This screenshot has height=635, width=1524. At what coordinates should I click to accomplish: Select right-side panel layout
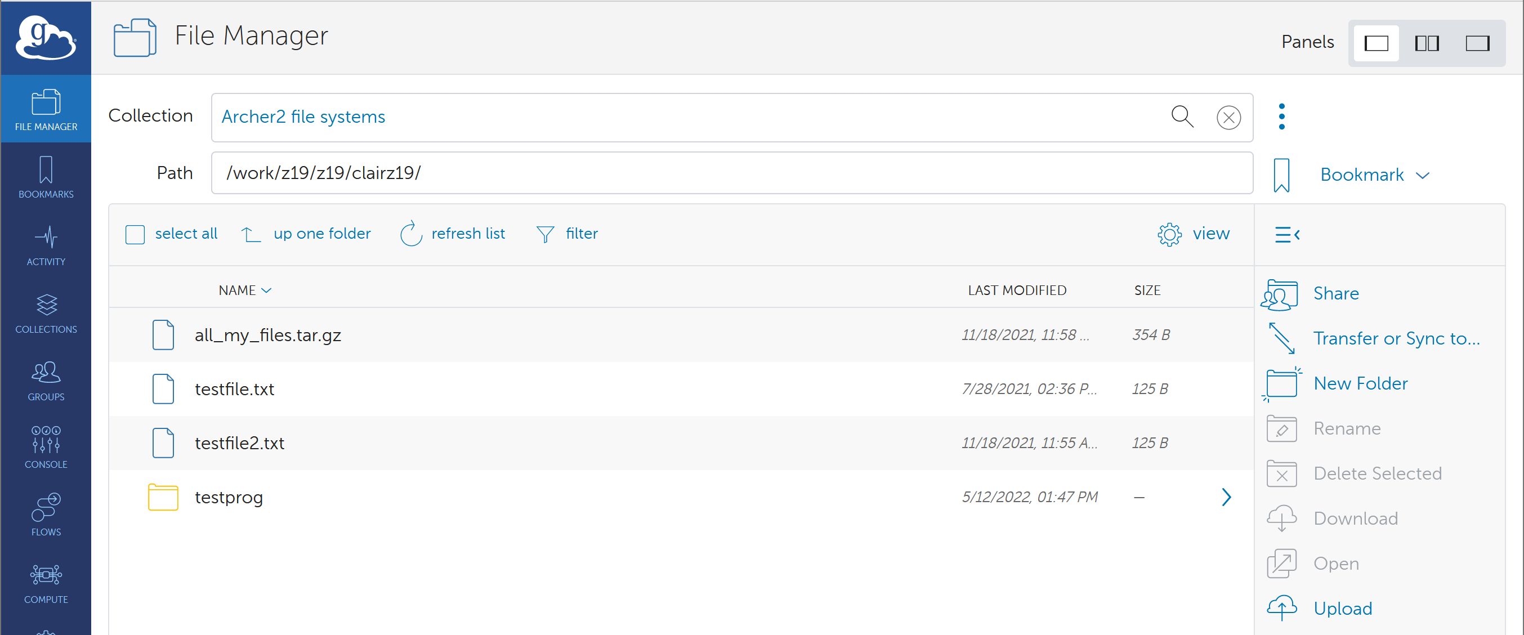click(x=1477, y=43)
